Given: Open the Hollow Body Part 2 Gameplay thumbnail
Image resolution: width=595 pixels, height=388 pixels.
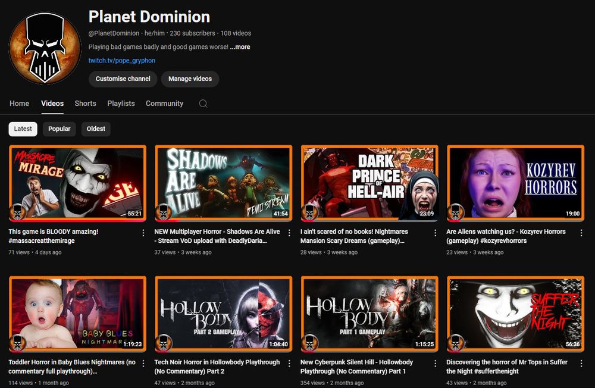Looking at the screenshot, I should [224, 314].
